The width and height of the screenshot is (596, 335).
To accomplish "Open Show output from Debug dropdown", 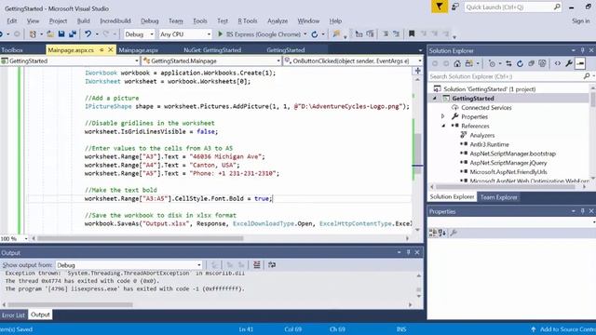I will coord(198,265).
